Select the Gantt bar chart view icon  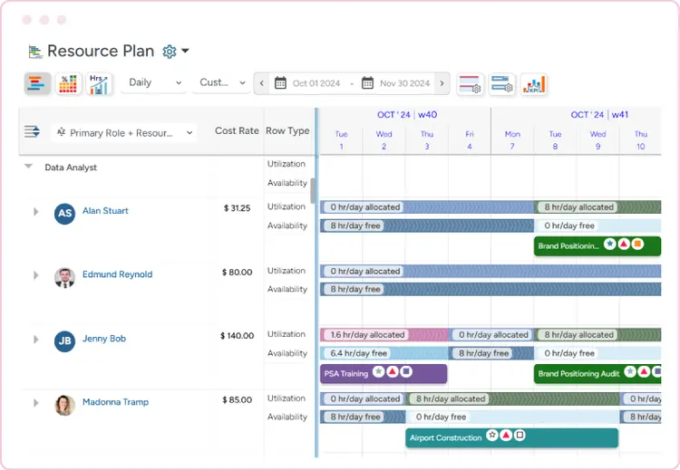tap(37, 83)
